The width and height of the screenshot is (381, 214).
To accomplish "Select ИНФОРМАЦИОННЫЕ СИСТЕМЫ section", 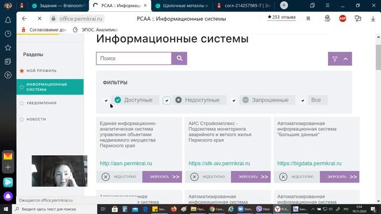I will coord(50,87).
